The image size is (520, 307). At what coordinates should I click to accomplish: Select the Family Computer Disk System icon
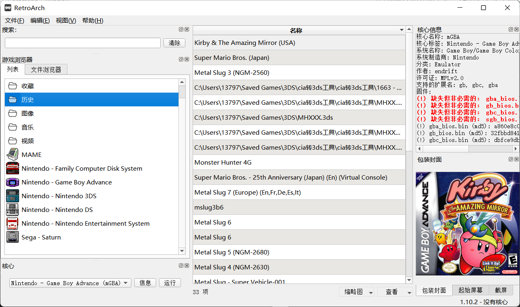point(13,168)
